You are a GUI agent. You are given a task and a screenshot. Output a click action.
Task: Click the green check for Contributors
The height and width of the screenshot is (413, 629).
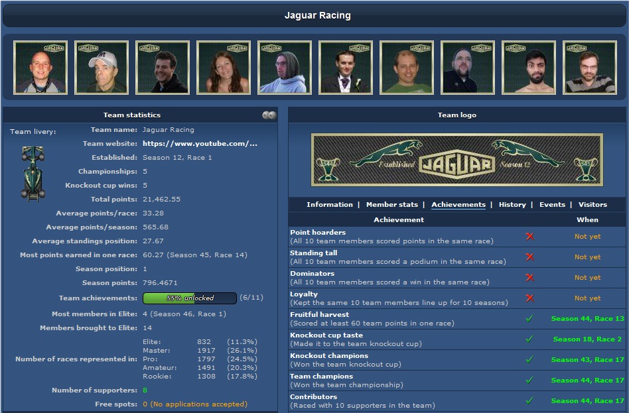coord(529,400)
